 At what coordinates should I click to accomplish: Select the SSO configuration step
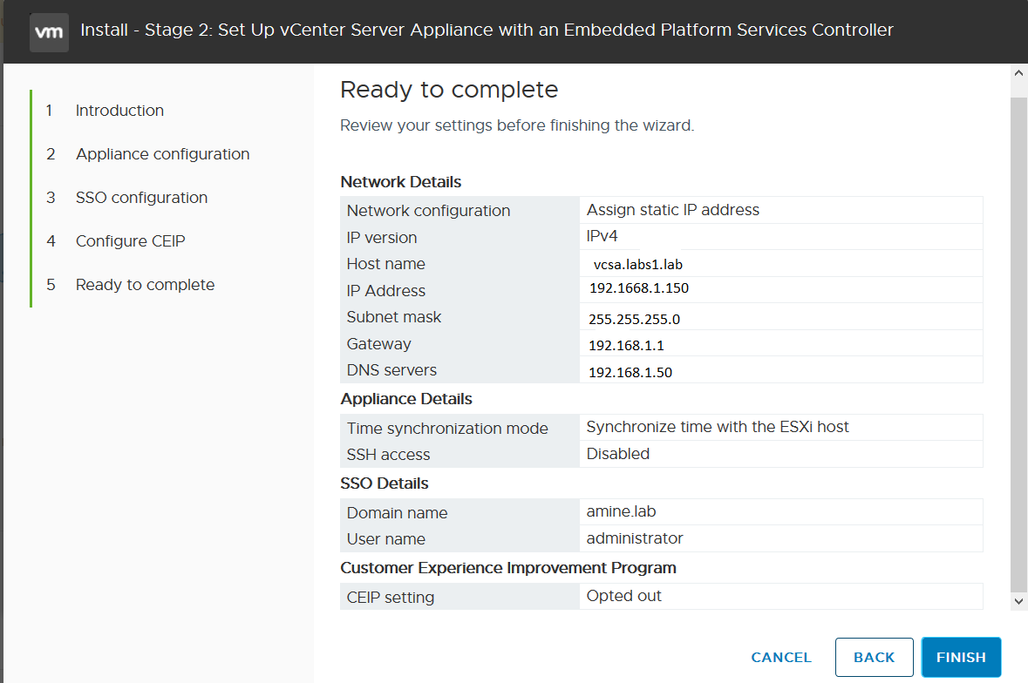click(140, 197)
